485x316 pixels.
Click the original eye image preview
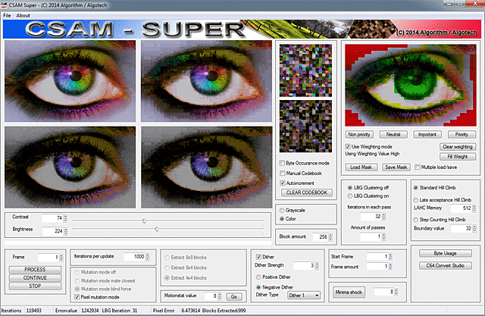click(70, 81)
